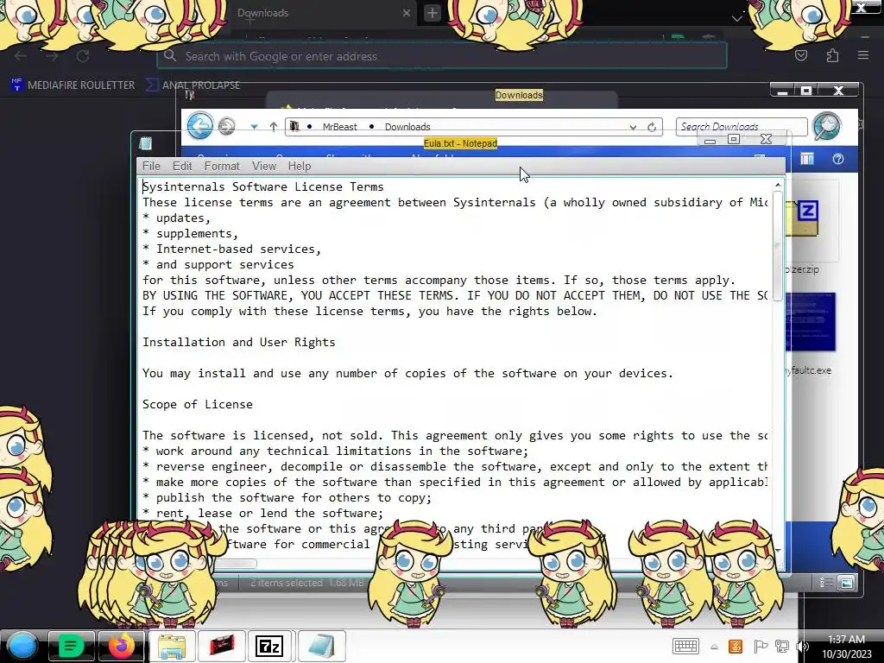Open Explorer help question mark icon
884x663 pixels.
point(837,159)
